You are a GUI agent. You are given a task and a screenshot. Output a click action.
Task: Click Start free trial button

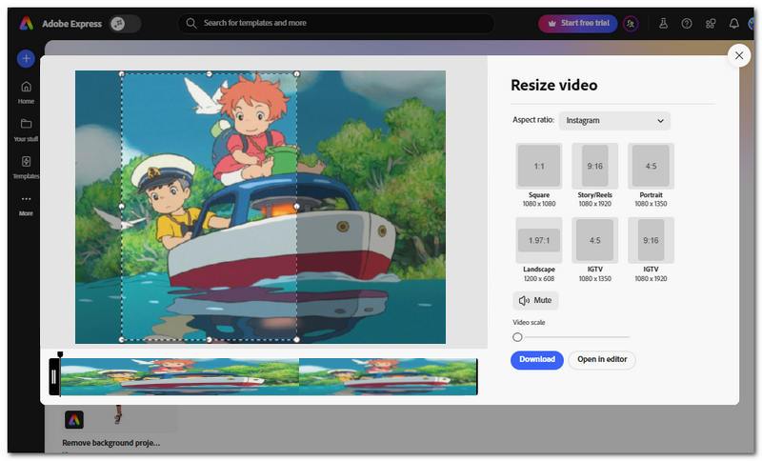pos(578,23)
